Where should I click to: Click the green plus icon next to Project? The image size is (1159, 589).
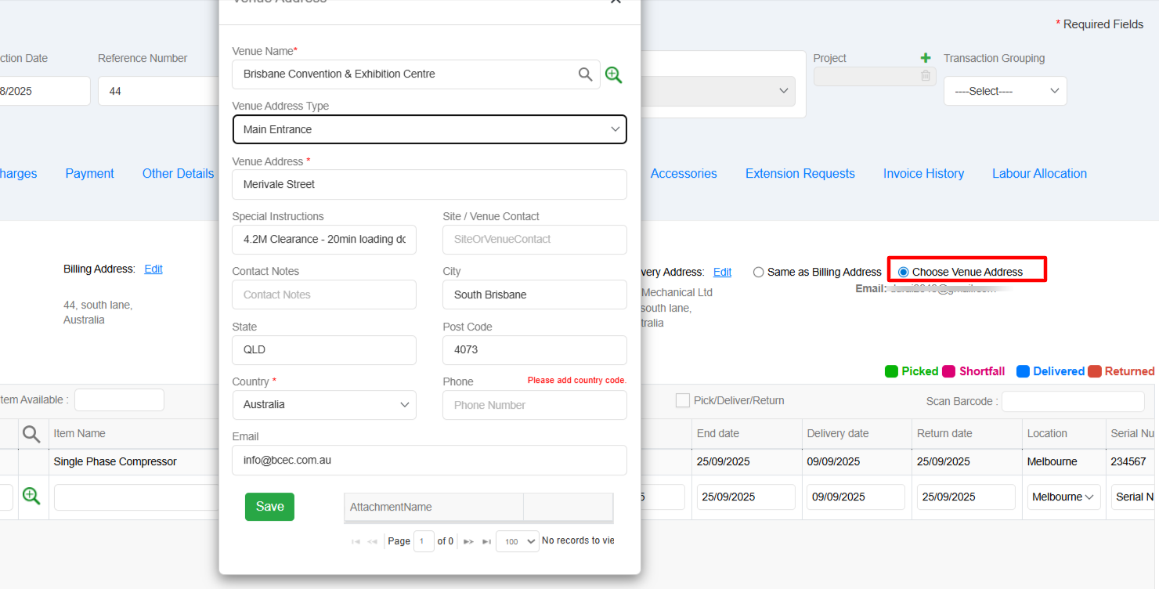point(926,58)
